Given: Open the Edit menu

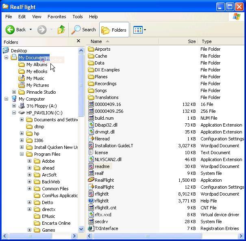Looking at the screenshot, I should (22, 17).
